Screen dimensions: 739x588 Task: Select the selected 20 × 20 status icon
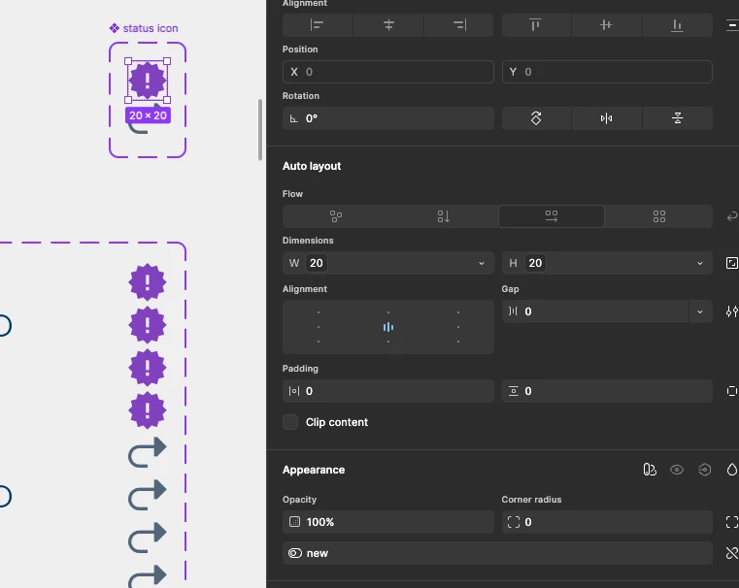click(148, 81)
